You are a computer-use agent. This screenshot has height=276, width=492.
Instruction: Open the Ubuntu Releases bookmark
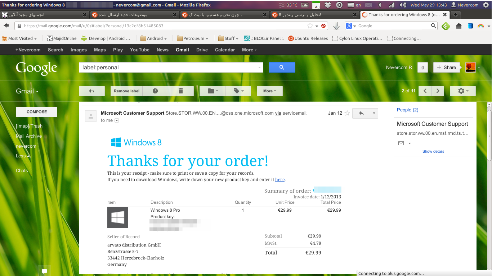click(308, 38)
